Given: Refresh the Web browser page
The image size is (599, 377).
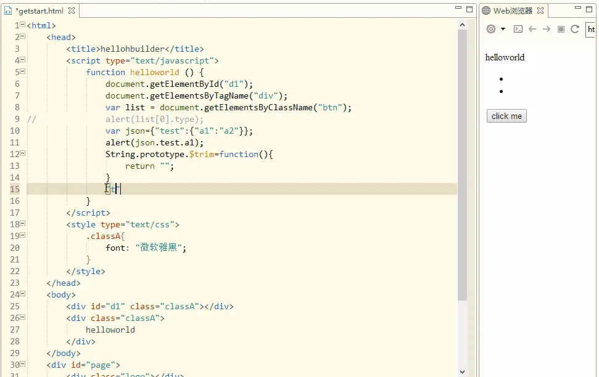Looking at the screenshot, I should coord(575,29).
